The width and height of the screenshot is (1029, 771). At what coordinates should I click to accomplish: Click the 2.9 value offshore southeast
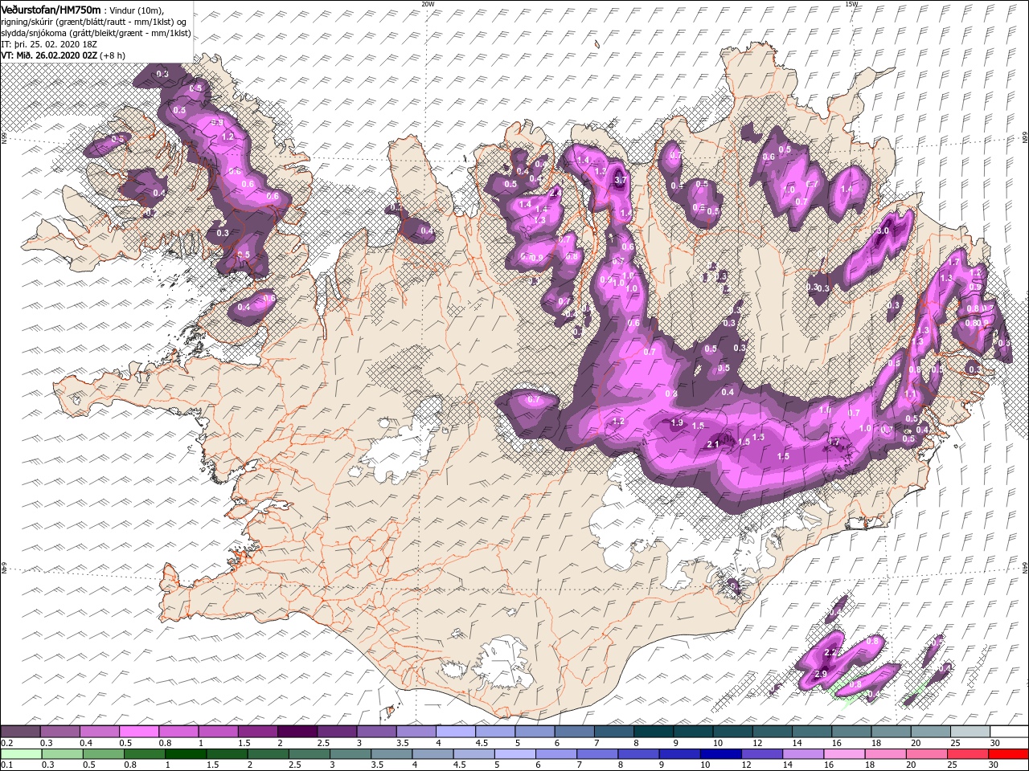point(821,674)
